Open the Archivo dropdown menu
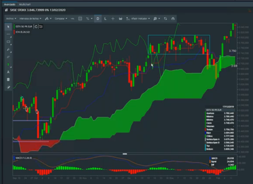This screenshot has width=253, height=184. 11,19
